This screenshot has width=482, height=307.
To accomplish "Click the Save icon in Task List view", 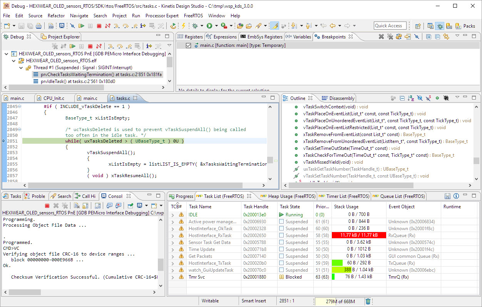I will pyautogui.click(x=447, y=196).
